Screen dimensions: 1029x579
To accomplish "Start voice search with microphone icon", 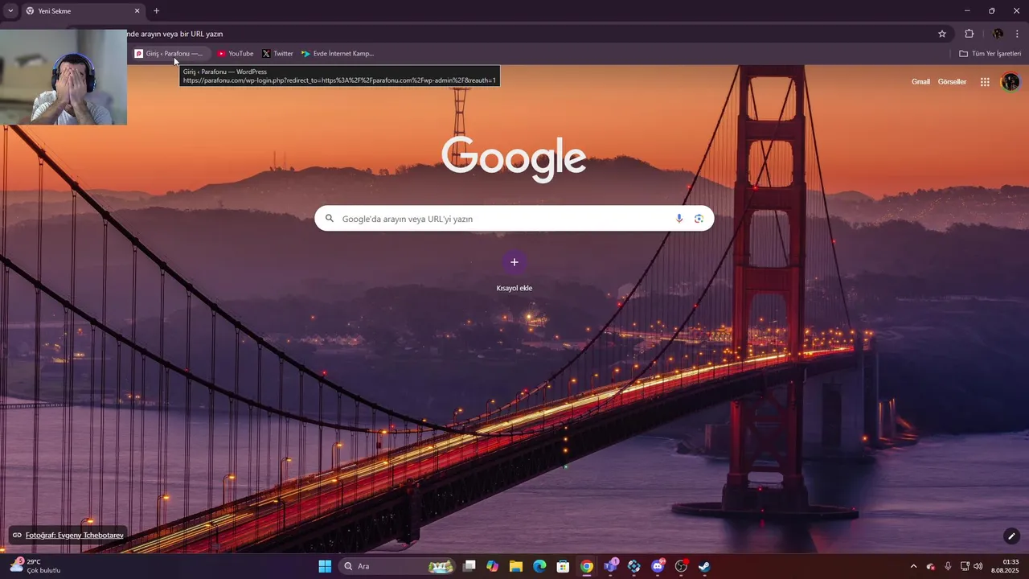I will [679, 219].
